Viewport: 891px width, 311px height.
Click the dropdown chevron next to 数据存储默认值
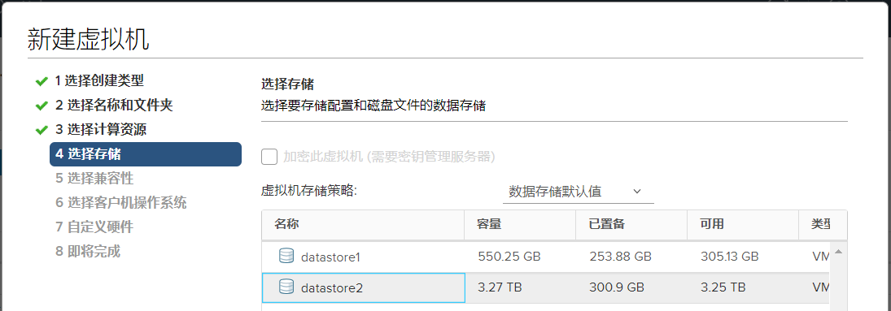pyautogui.click(x=636, y=192)
